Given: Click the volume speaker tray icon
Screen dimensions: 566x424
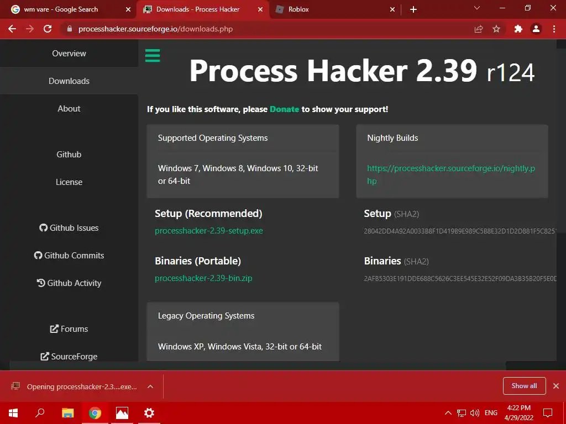Looking at the screenshot, I should click(475, 413).
